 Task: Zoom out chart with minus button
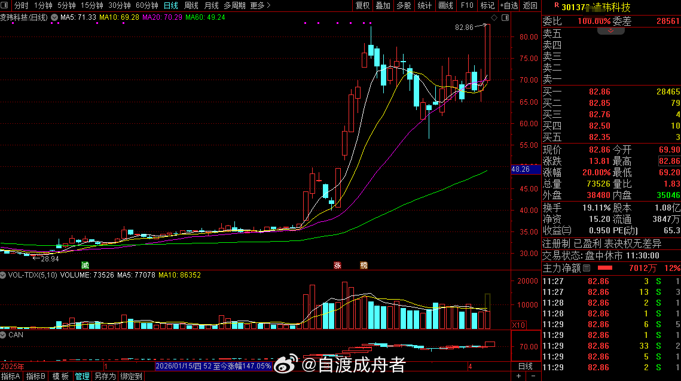(533, 376)
